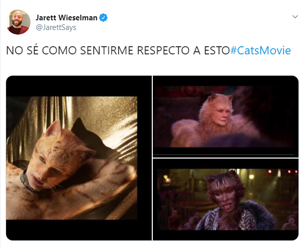Expand the tweet options chevron
This screenshot has height=247, width=300.
(x=295, y=17)
